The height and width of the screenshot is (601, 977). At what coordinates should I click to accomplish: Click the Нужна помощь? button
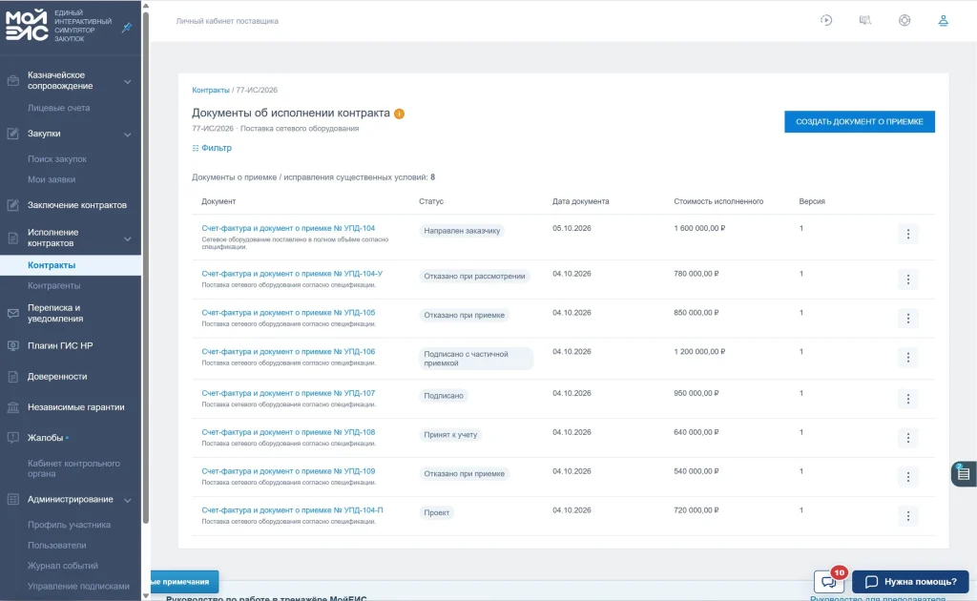(x=910, y=582)
